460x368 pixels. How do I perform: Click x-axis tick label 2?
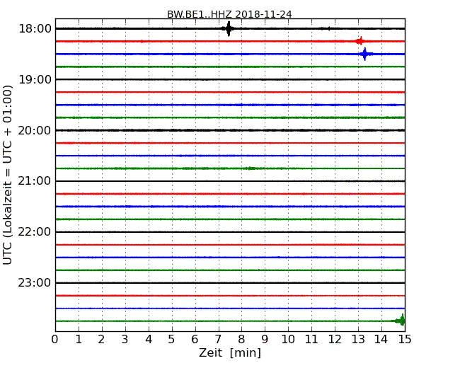[101, 339]
